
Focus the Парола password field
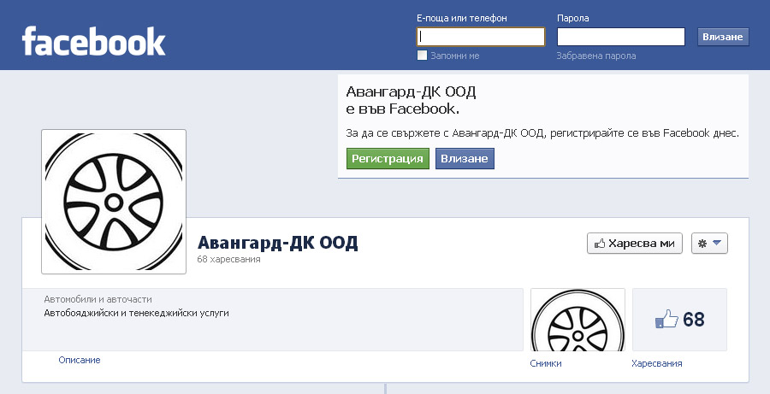[x=621, y=37]
